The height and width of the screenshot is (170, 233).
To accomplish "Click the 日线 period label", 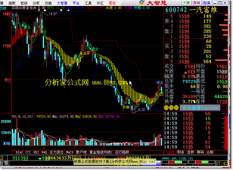I will click(x=3, y=8).
